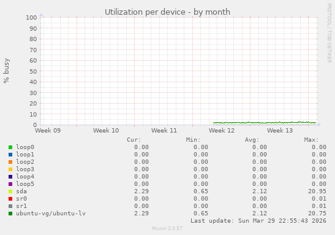Click the ubuntu-vg/ubuntu-lv Avg value 2.12
335x235 pixels.
[260, 214]
